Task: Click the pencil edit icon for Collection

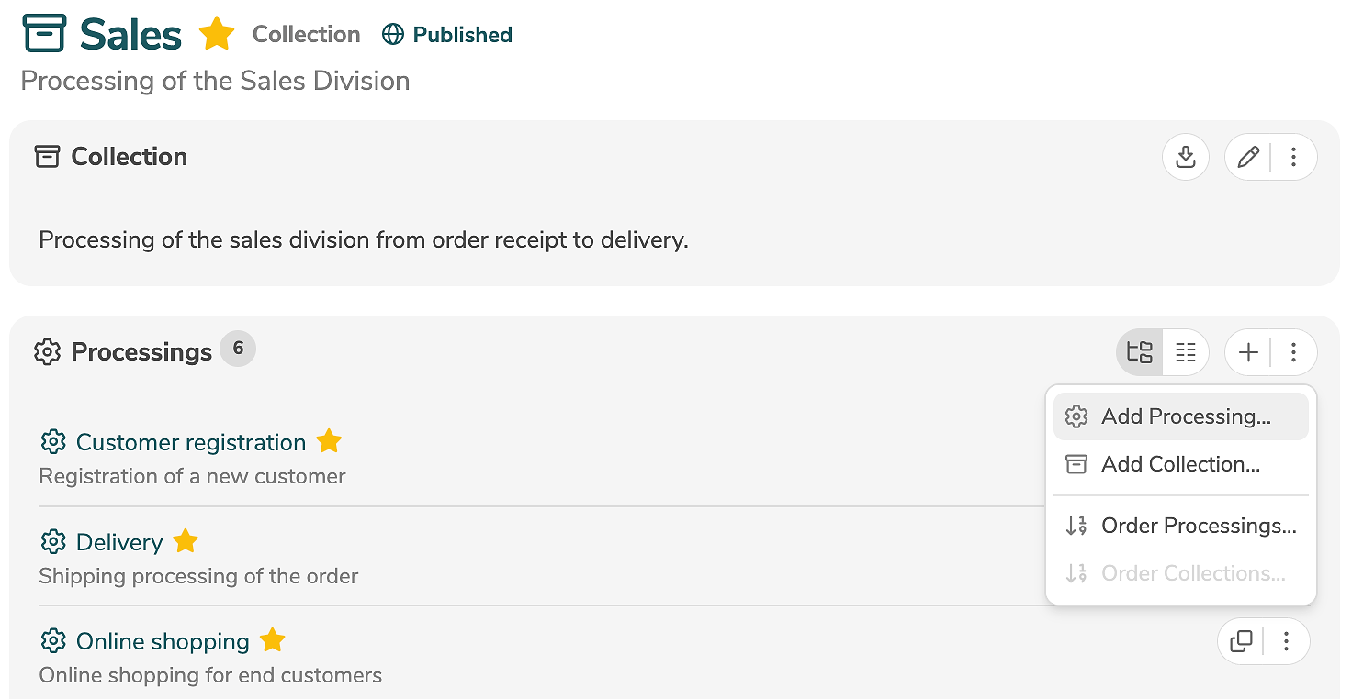Action: point(1248,157)
